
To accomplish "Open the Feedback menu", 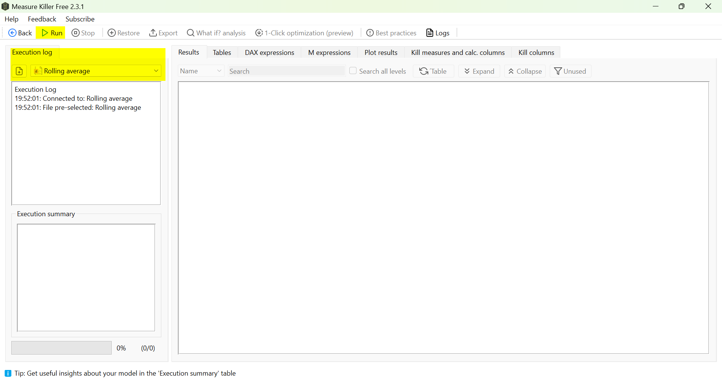I will [42, 19].
